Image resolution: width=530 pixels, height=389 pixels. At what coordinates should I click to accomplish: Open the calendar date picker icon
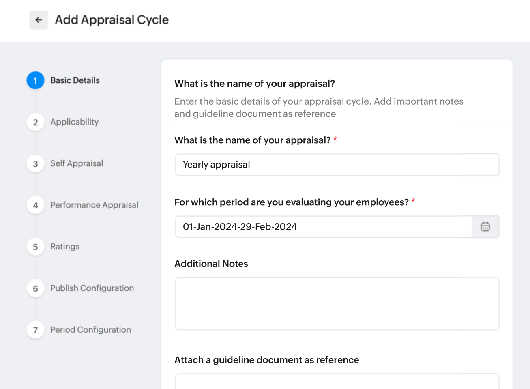[485, 227]
